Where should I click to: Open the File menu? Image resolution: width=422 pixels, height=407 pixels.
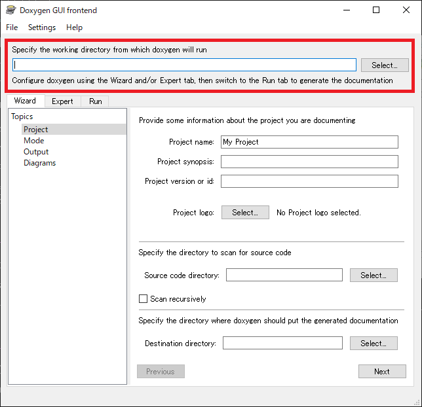tap(12, 27)
